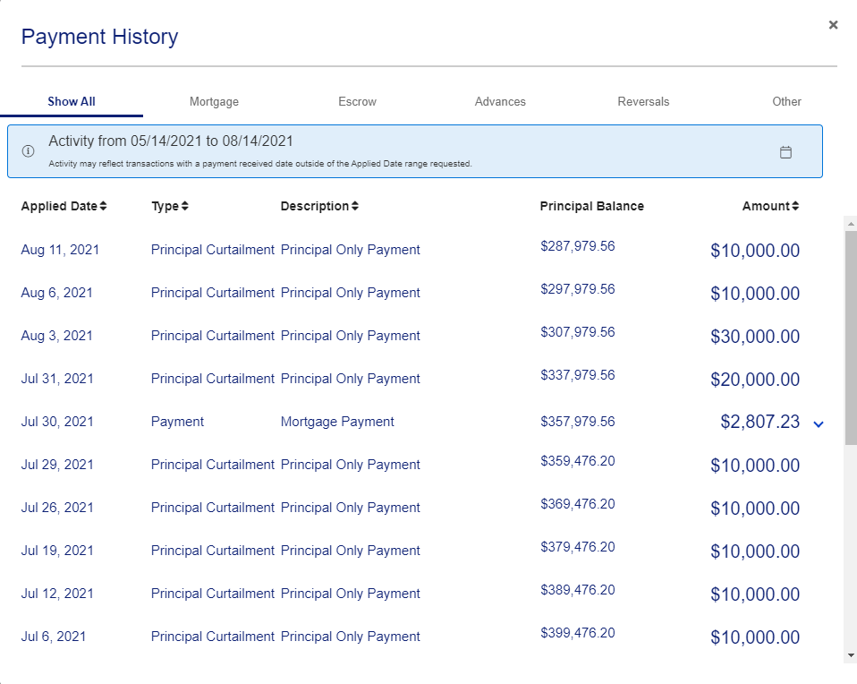Viewport: 857px width, 684px height.
Task: Click the scrollbar down arrow
Action: point(851,655)
